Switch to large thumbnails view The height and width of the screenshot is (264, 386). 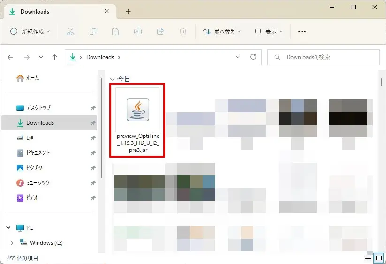tap(378, 258)
